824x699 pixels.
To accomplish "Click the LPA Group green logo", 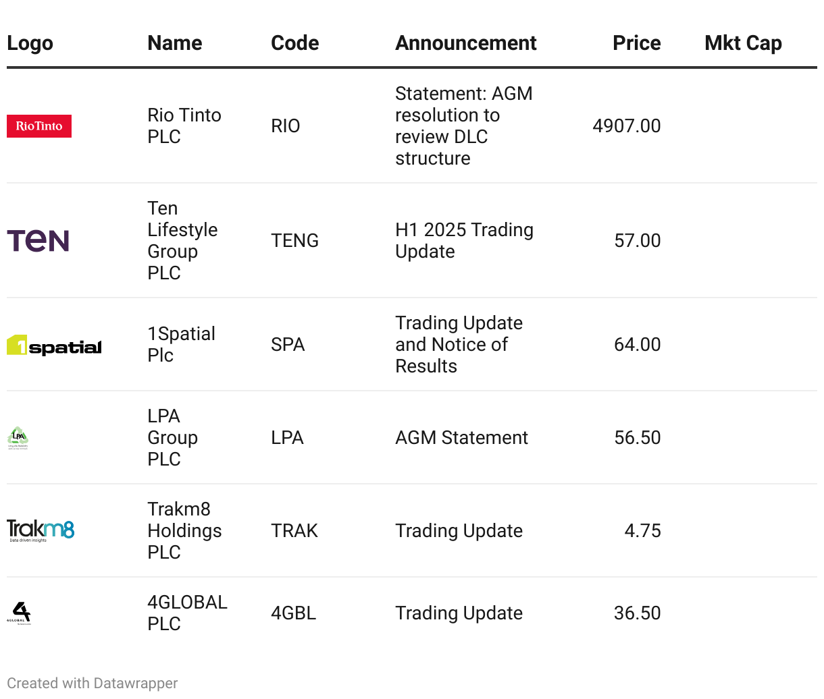I will 18,438.
